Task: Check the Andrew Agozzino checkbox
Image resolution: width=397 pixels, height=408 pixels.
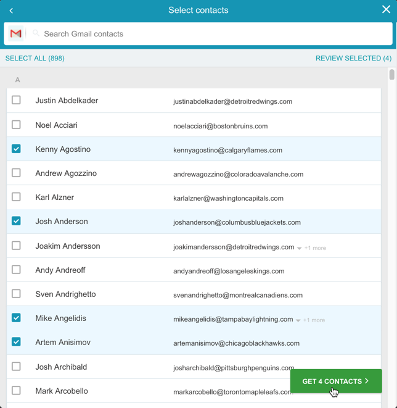Action: [16, 173]
